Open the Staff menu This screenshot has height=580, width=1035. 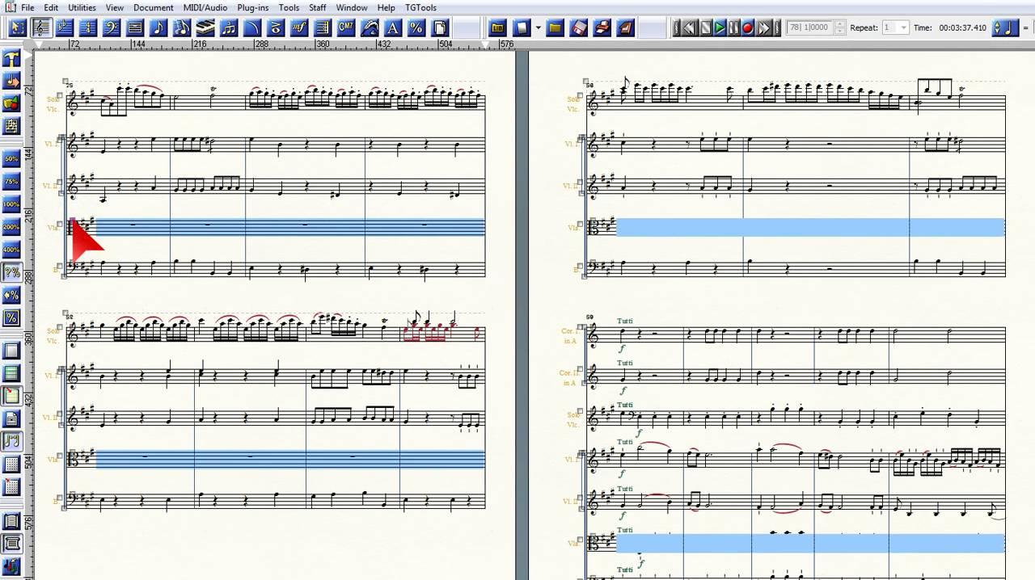pyautogui.click(x=318, y=7)
